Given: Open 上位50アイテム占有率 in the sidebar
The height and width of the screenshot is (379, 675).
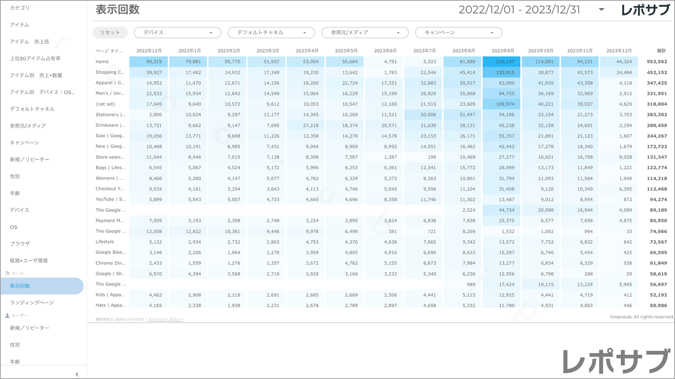Looking at the screenshot, I should click(x=36, y=59).
